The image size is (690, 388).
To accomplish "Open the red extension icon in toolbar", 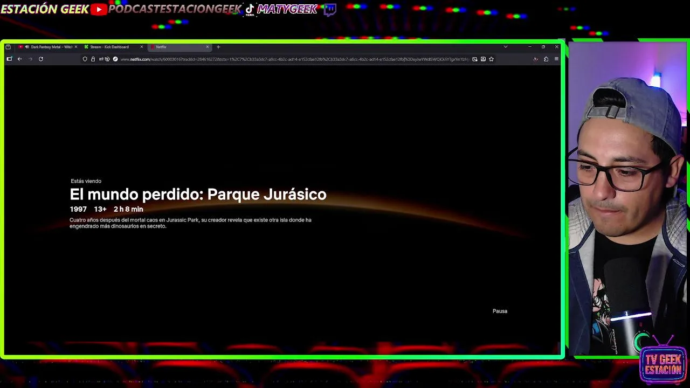I will click(535, 59).
